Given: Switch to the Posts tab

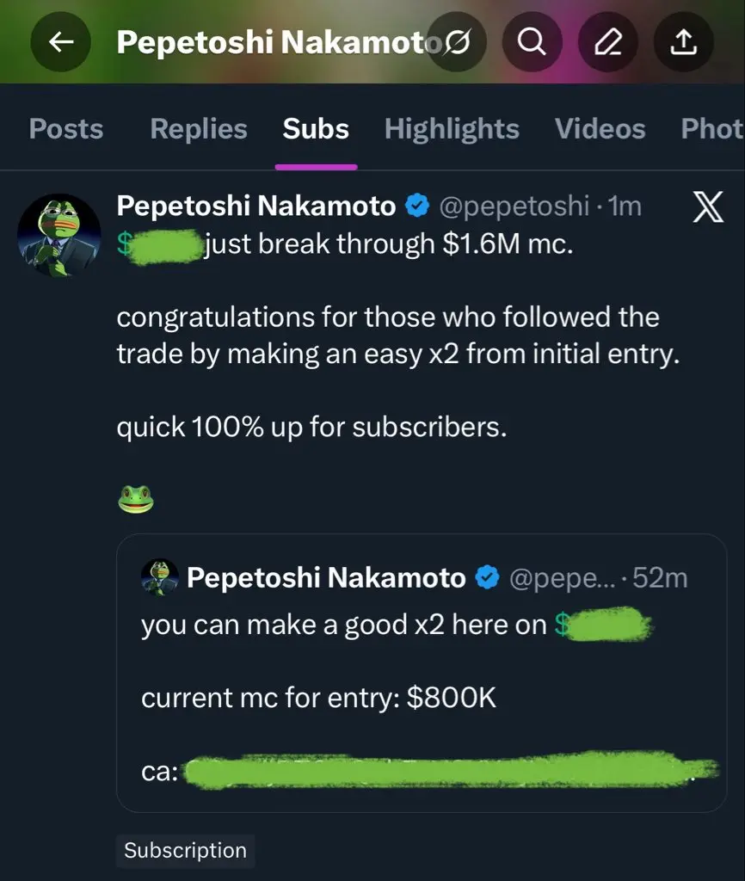Looking at the screenshot, I should point(66,129).
